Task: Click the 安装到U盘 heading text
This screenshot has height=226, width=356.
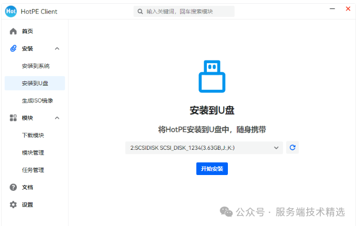Action: pos(212,110)
